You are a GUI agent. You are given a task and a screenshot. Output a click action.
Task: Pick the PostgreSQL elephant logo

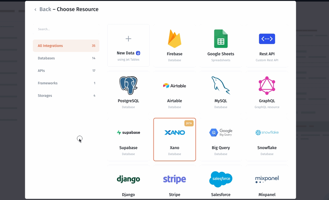128,86
